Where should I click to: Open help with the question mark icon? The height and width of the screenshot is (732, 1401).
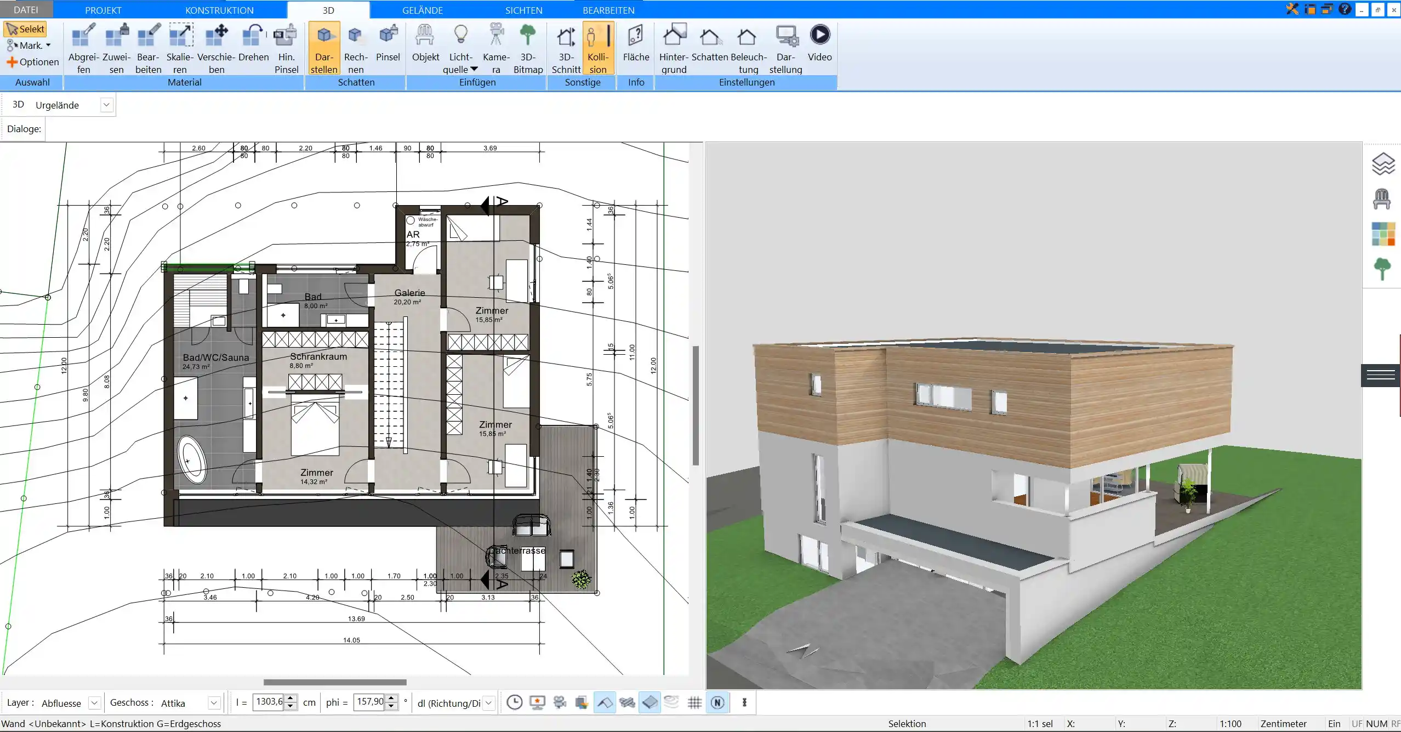click(x=1344, y=9)
